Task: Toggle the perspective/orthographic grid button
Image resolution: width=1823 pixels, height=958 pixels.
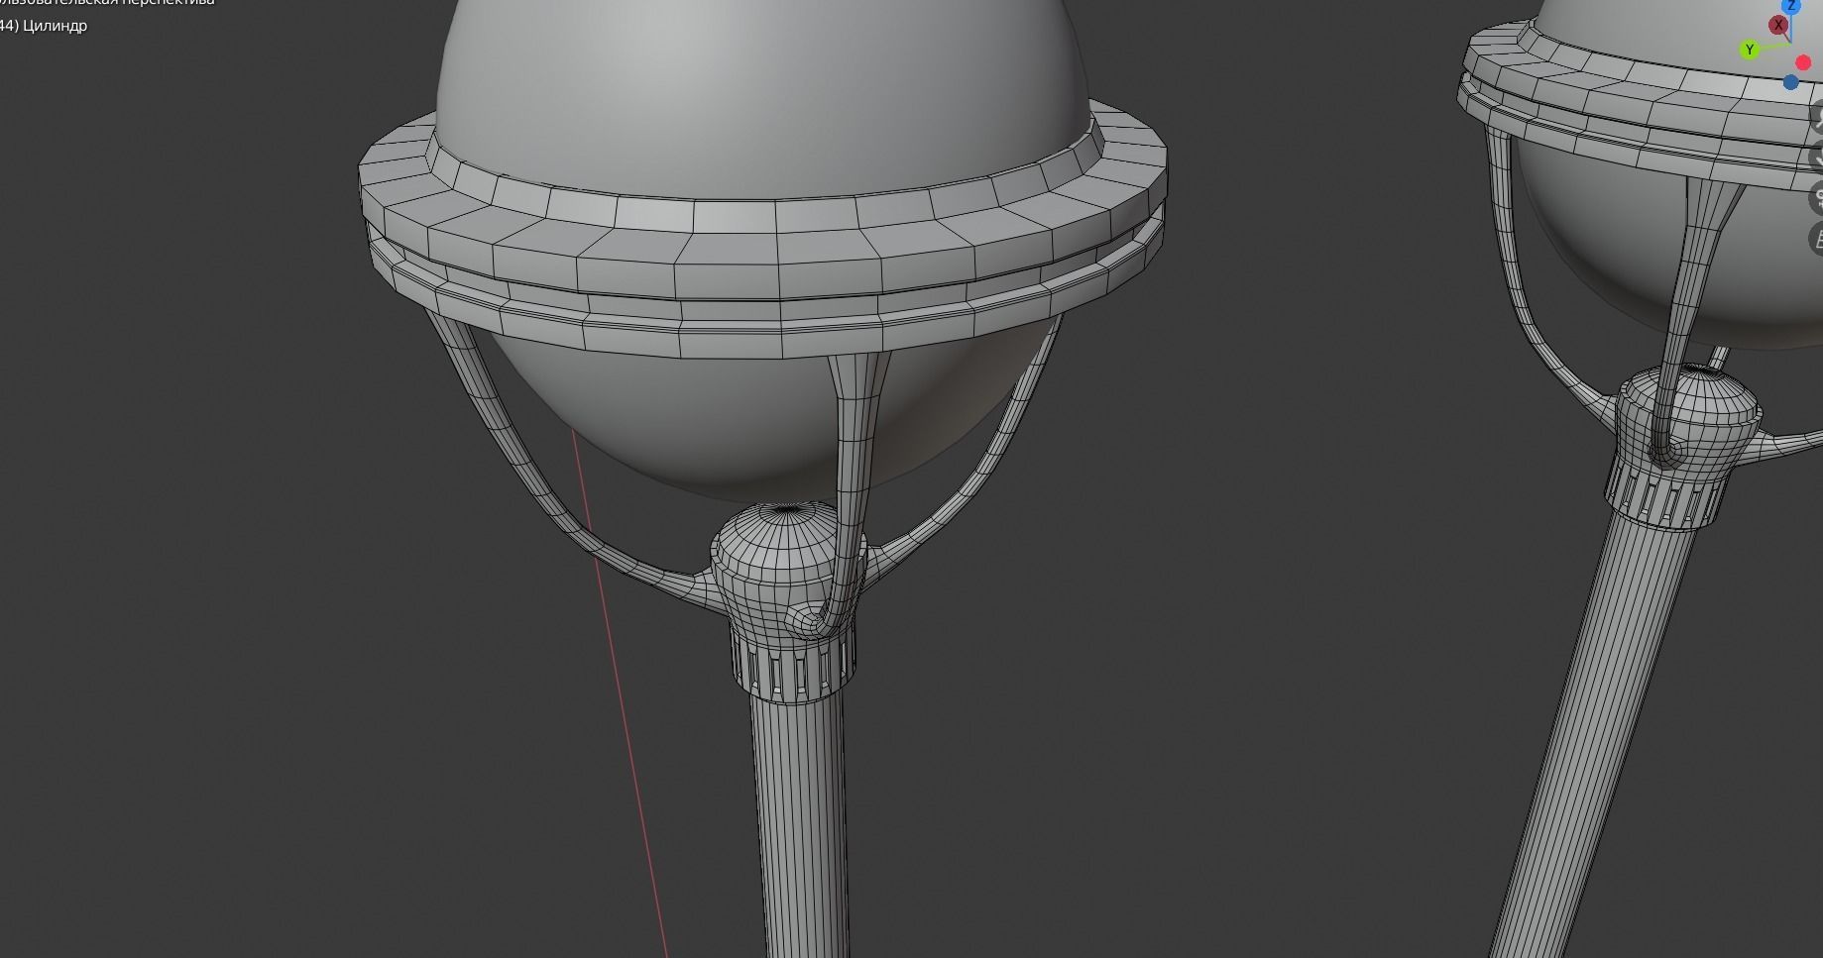Action: (1818, 239)
